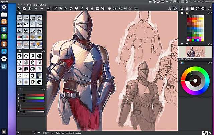
Task: Select the Symmetry butterfly tool
Action: pos(103,9)
